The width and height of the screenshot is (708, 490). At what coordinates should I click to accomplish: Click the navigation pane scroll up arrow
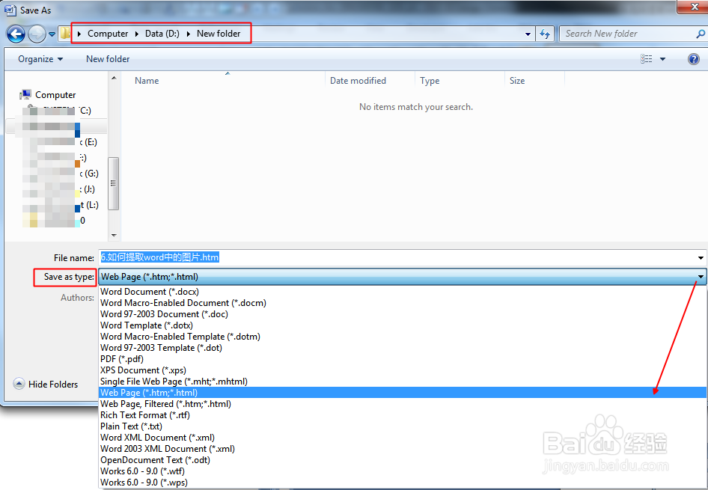pyautogui.click(x=114, y=78)
